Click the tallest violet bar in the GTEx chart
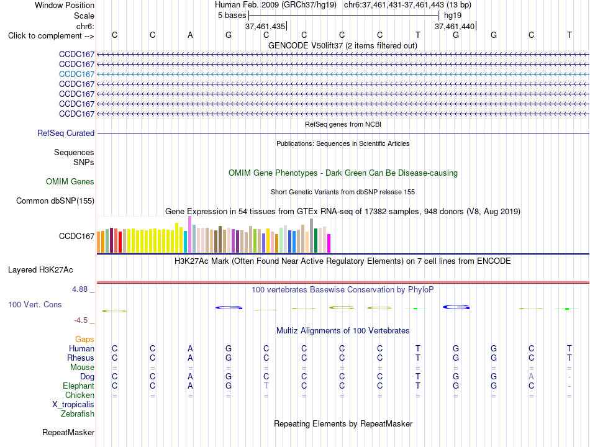The height and width of the screenshot is (447, 590). [x=189, y=235]
